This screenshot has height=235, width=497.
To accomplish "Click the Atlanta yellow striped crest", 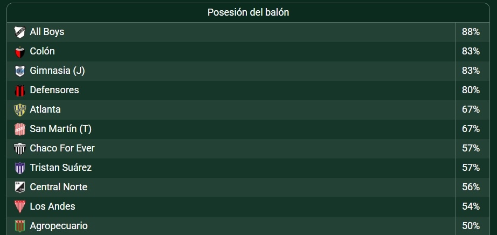I will click(20, 109).
